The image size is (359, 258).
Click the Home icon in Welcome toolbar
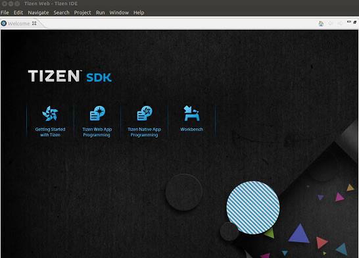321,24
